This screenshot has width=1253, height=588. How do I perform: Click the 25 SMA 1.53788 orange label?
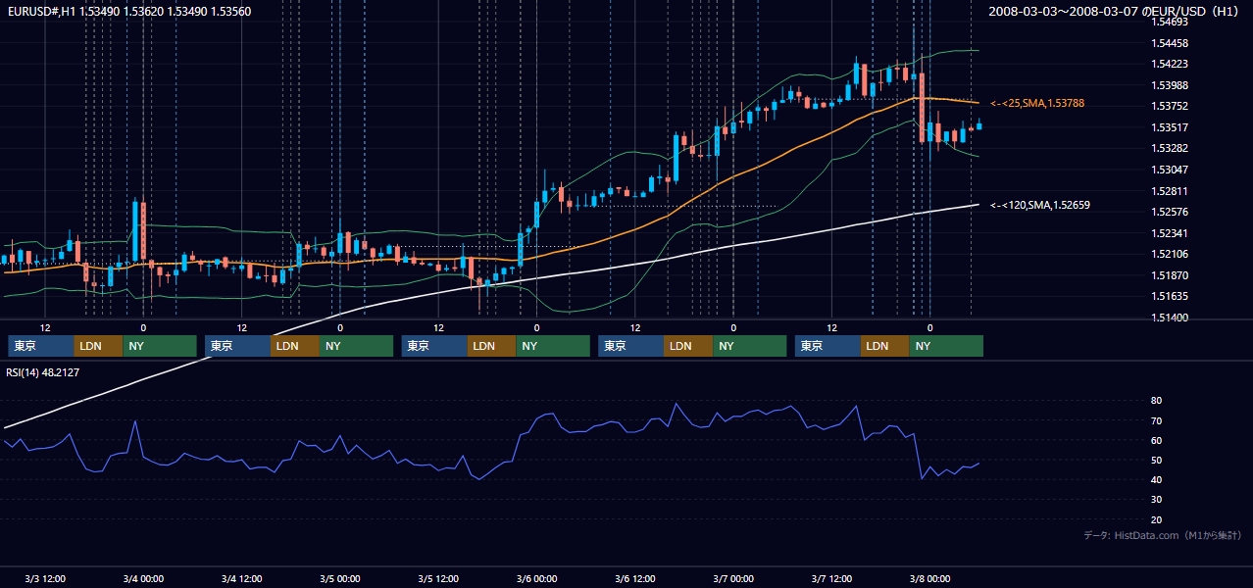pos(1037,103)
